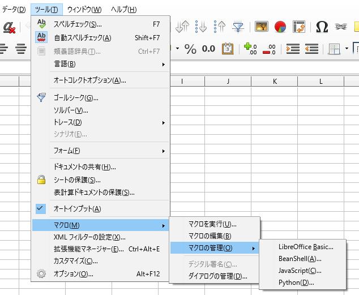The width and height of the screenshot is (359, 295).
Task: Choose スペルチェック(S)... menu entry
Action: pyautogui.click(x=101, y=24)
